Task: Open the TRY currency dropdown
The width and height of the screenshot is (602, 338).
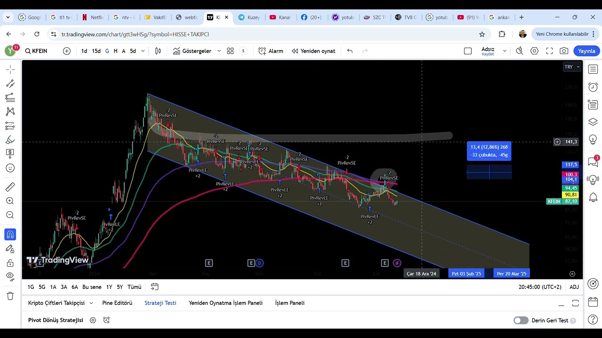Action: pos(572,67)
